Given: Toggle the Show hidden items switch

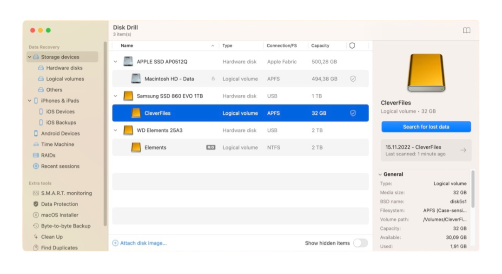Looking at the screenshot, I should click(361, 243).
